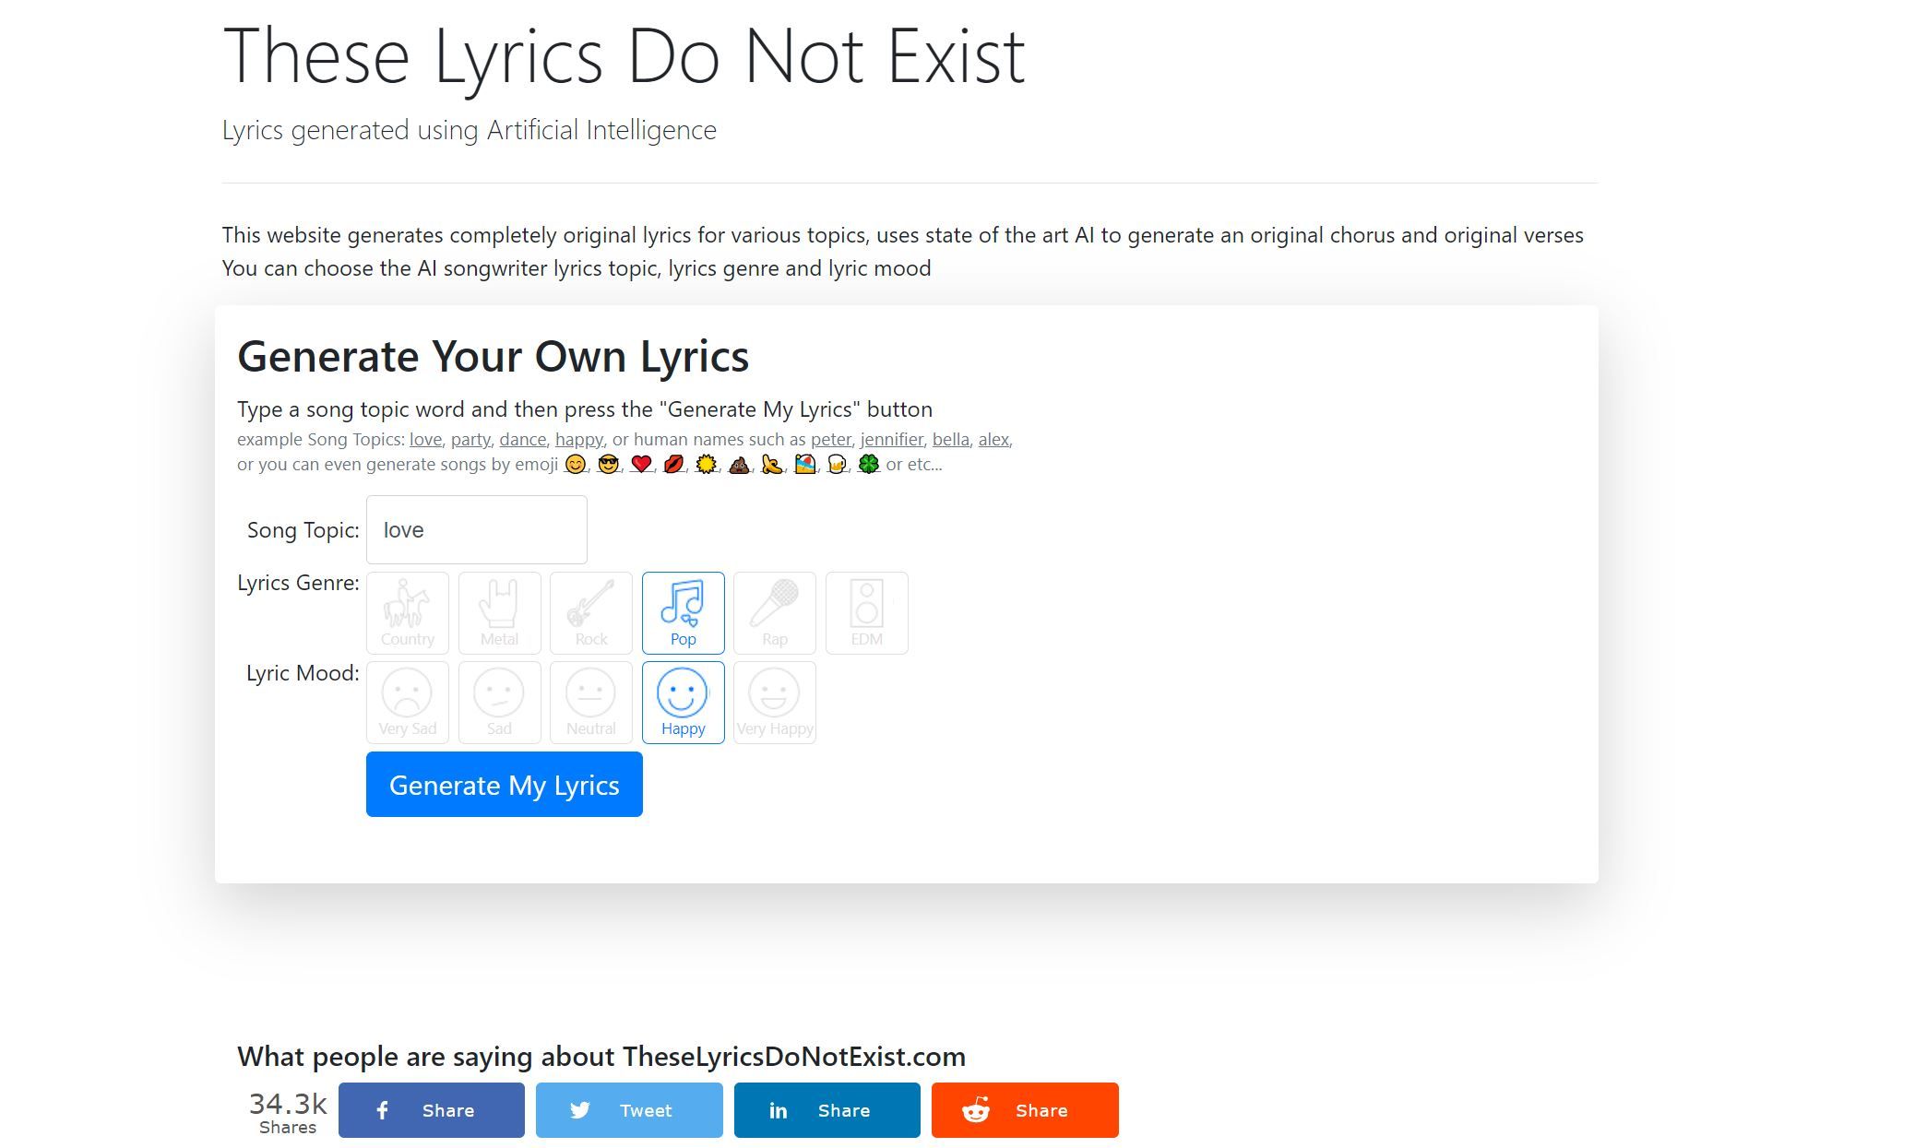
Task: Click the red heart emoji example
Action: (640, 464)
